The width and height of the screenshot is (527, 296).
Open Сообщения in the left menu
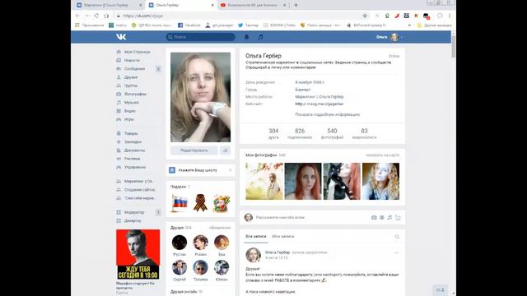point(134,69)
